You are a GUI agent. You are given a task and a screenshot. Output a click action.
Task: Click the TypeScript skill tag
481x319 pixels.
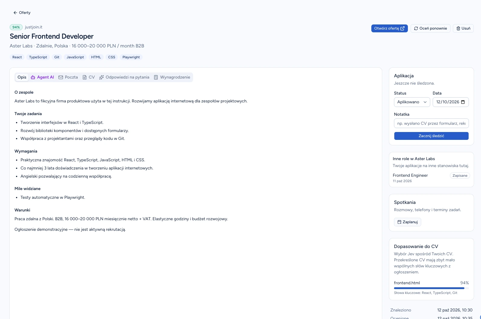click(38, 57)
